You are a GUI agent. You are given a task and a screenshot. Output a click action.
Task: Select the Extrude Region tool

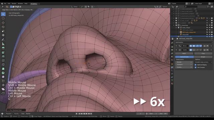[x=3, y=48]
